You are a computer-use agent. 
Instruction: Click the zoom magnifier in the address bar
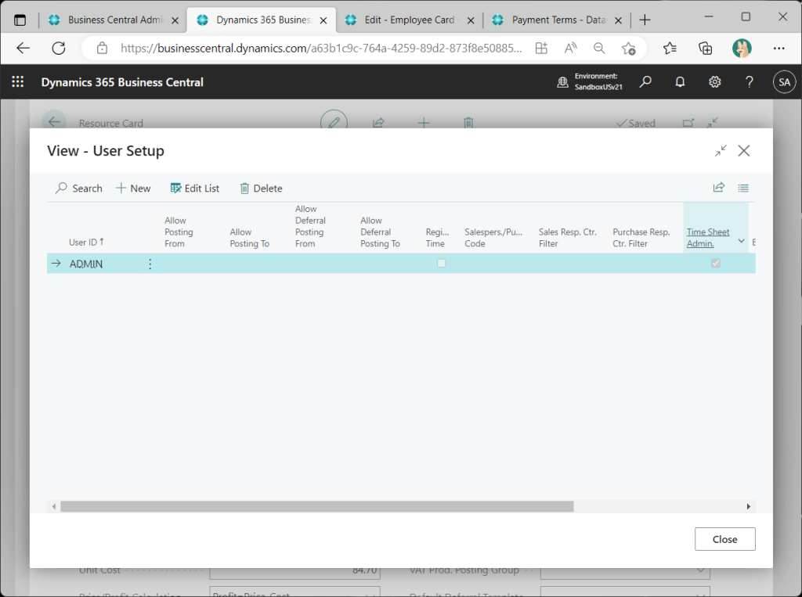click(x=599, y=48)
